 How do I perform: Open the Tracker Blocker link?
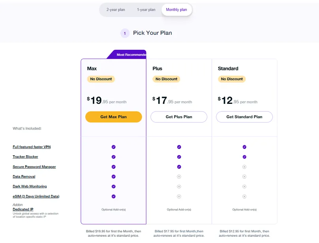[25, 156]
